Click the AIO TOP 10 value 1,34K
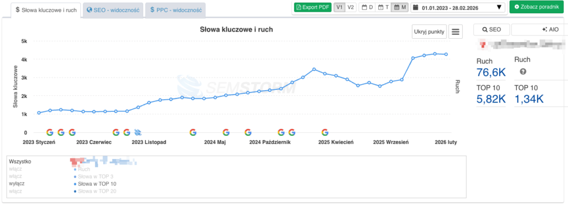 (x=529, y=99)
